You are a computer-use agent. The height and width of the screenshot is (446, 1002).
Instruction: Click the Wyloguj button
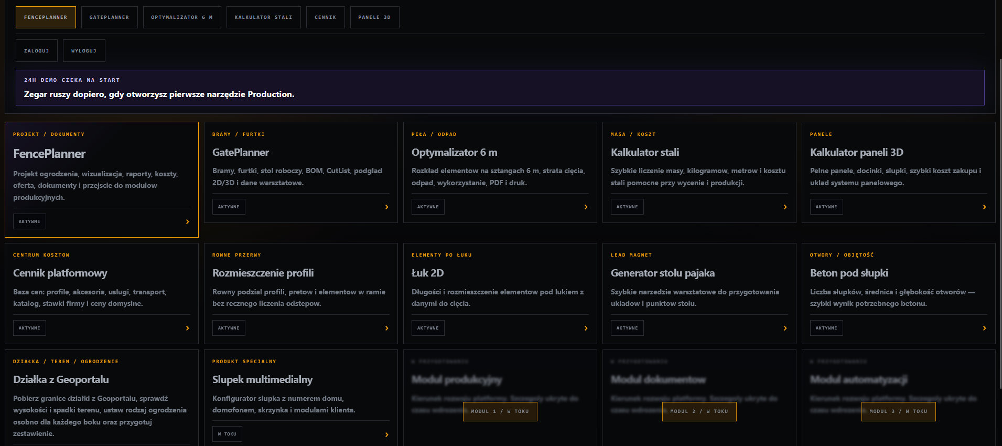point(84,51)
